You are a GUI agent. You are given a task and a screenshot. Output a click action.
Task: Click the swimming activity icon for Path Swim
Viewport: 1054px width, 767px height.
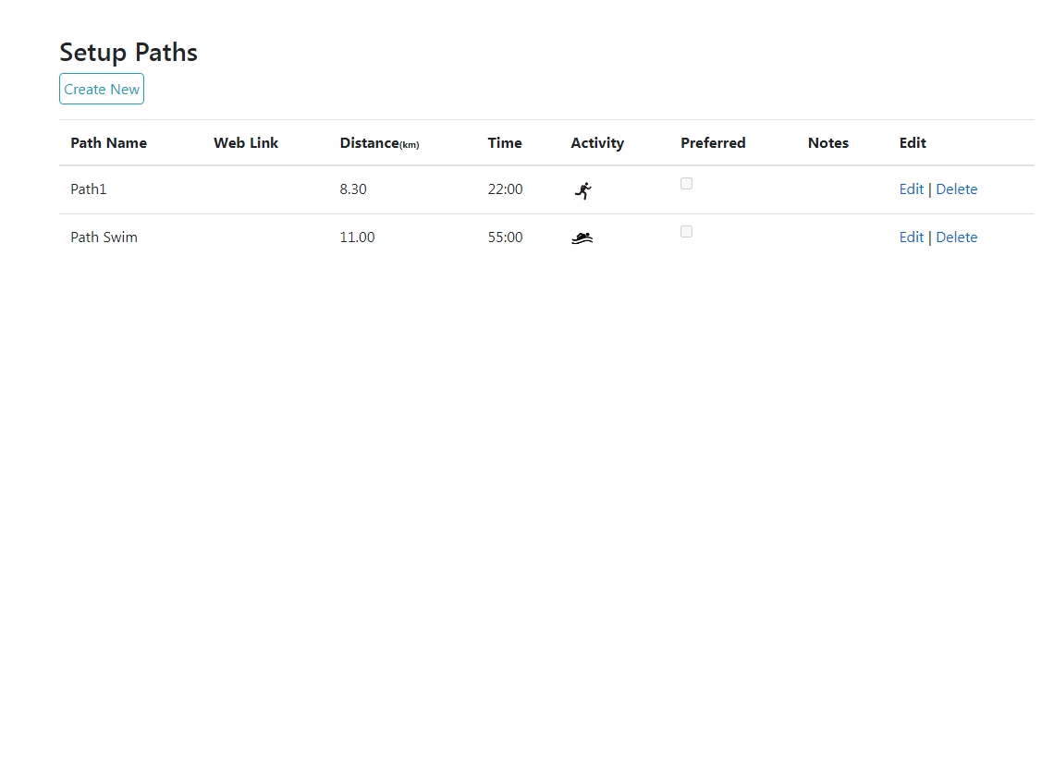click(582, 238)
